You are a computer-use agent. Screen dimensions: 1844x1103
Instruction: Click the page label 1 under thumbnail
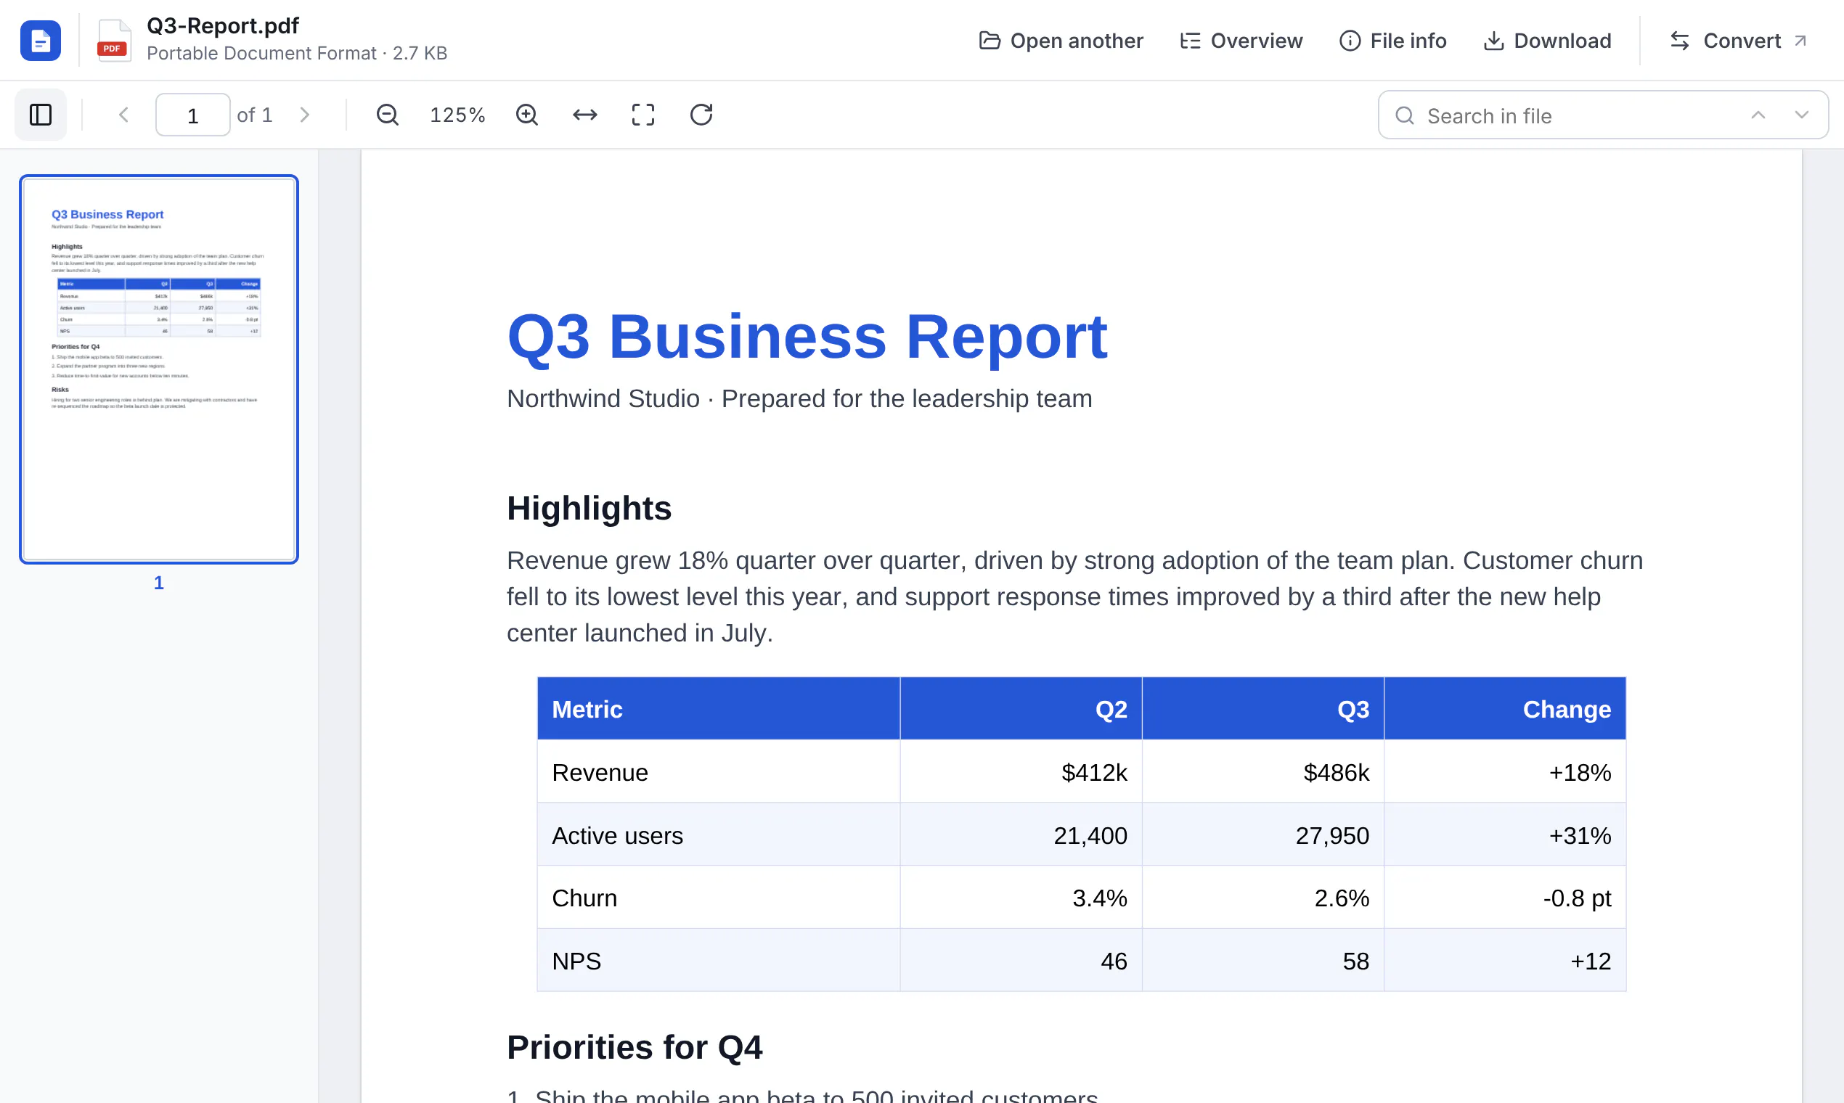coord(158,583)
